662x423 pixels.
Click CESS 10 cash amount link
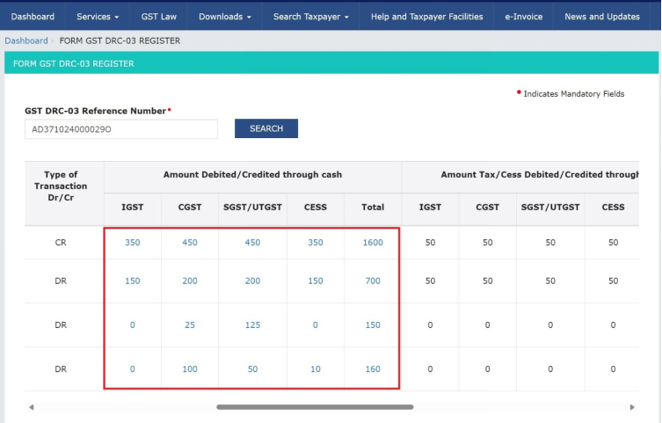[316, 369]
